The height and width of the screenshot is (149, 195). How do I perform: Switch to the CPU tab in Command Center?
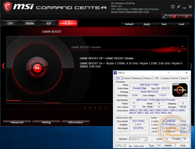pyautogui.click(x=10, y=23)
